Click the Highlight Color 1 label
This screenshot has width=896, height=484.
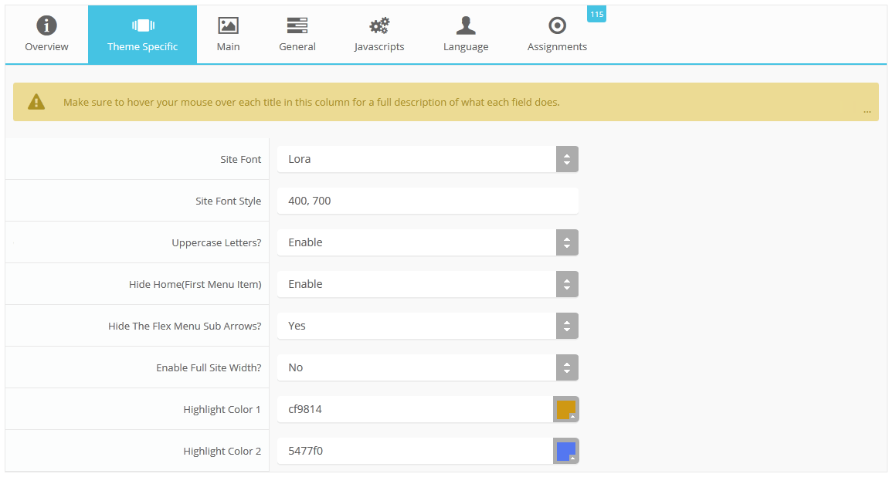(x=222, y=409)
